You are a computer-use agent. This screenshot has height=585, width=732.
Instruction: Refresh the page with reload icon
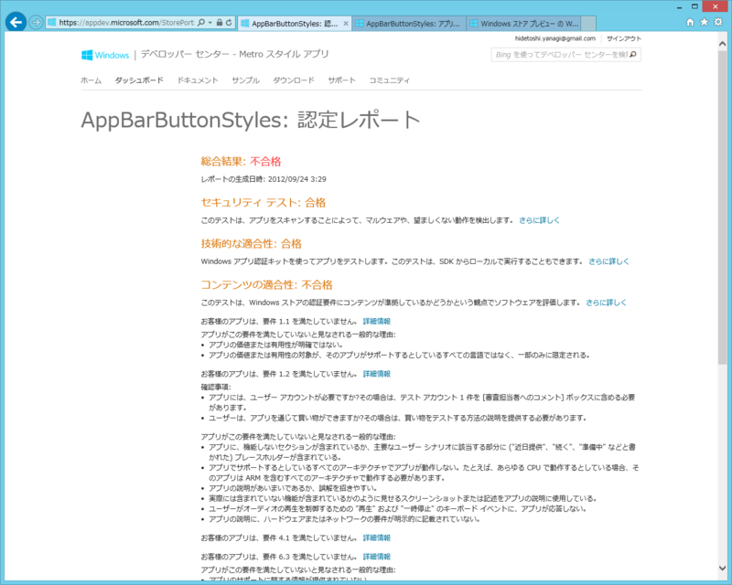229,22
